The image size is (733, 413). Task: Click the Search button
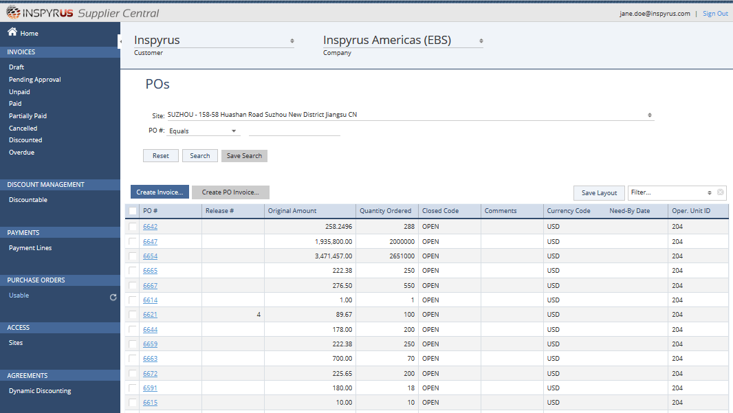200,155
